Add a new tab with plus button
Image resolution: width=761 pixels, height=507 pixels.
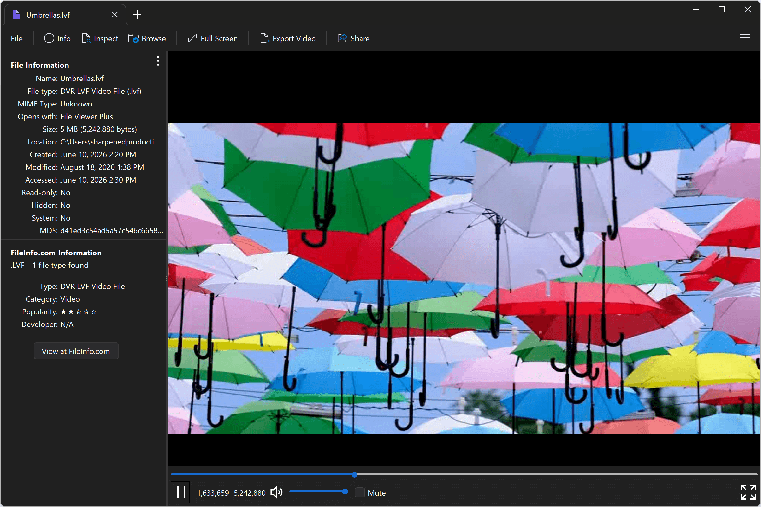137,15
